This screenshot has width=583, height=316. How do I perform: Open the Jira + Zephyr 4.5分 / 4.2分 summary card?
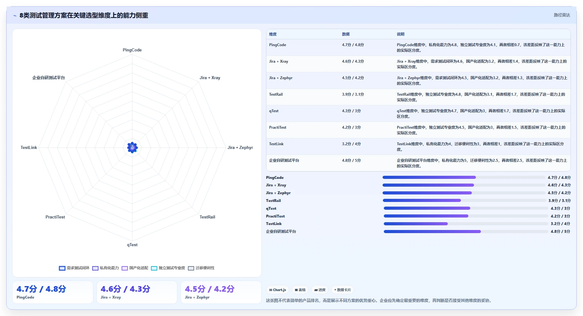[x=221, y=292]
